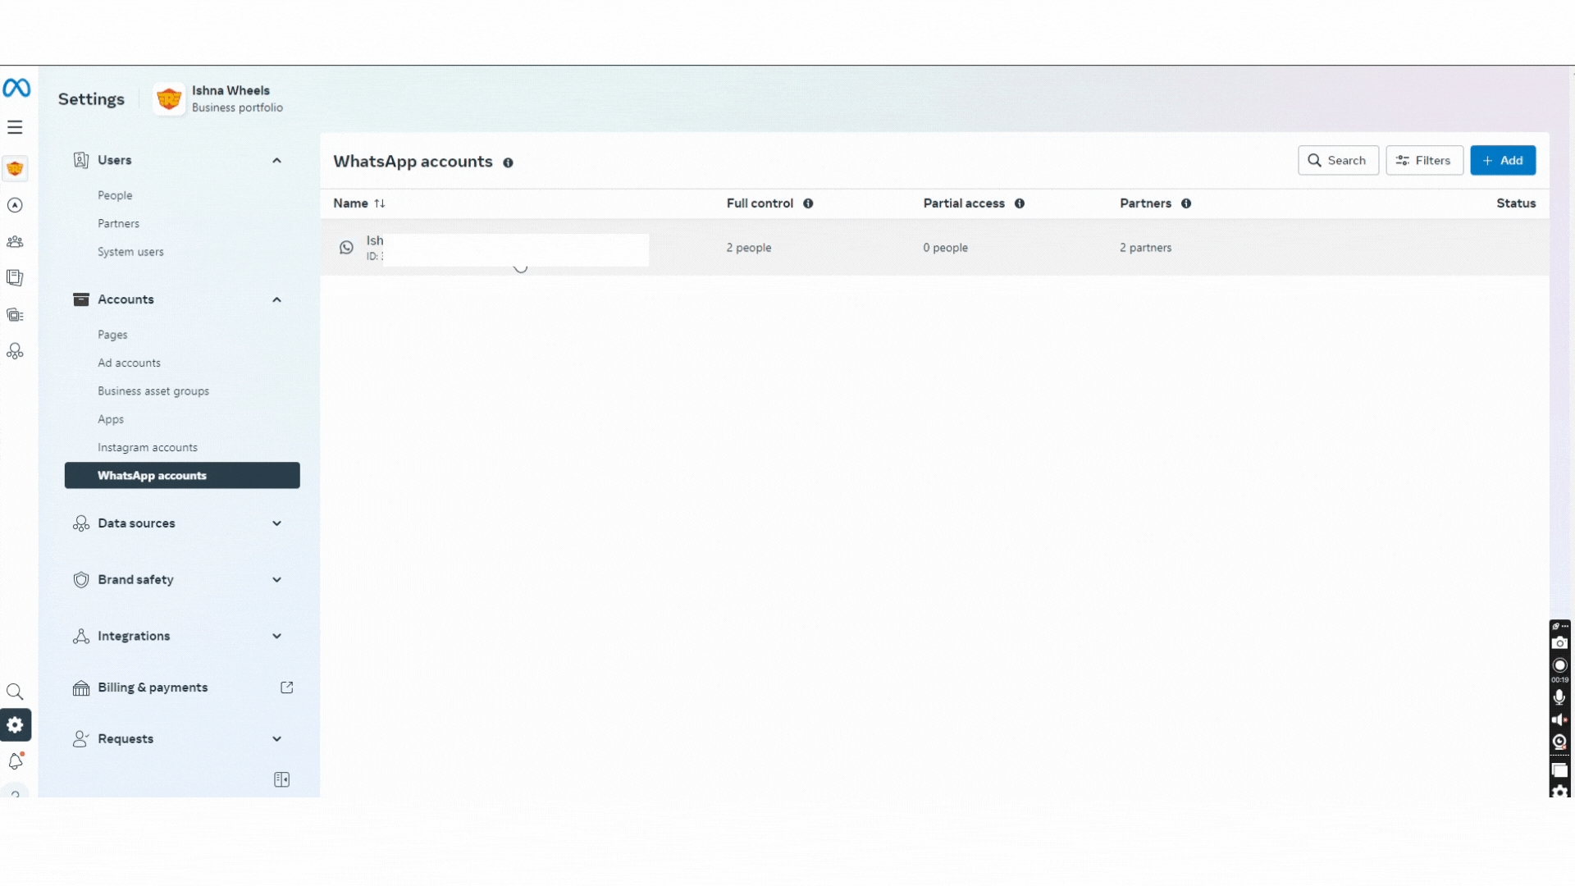Click info icon beside WhatsApp accounts title

point(508,162)
